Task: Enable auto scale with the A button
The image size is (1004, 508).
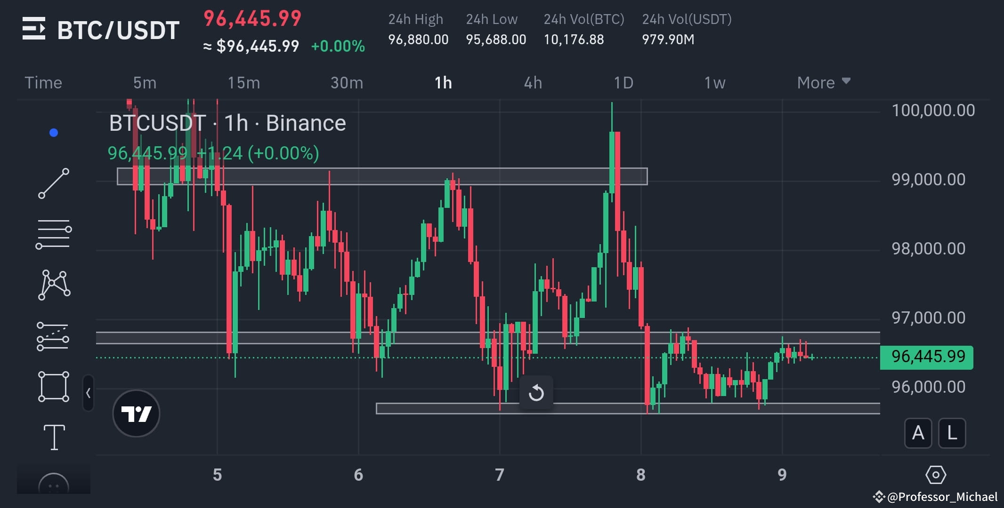Action: point(918,433)
